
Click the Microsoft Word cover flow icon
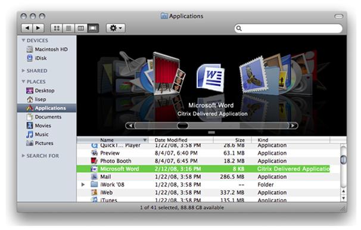[210, 78]
